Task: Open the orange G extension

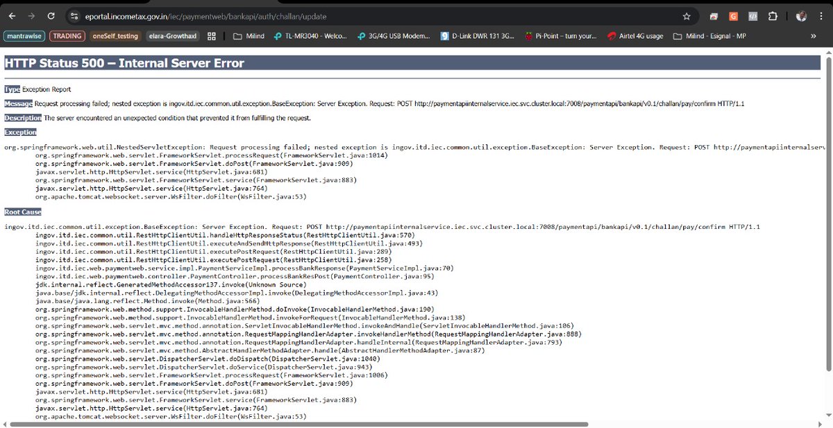Action: point(733,16)
